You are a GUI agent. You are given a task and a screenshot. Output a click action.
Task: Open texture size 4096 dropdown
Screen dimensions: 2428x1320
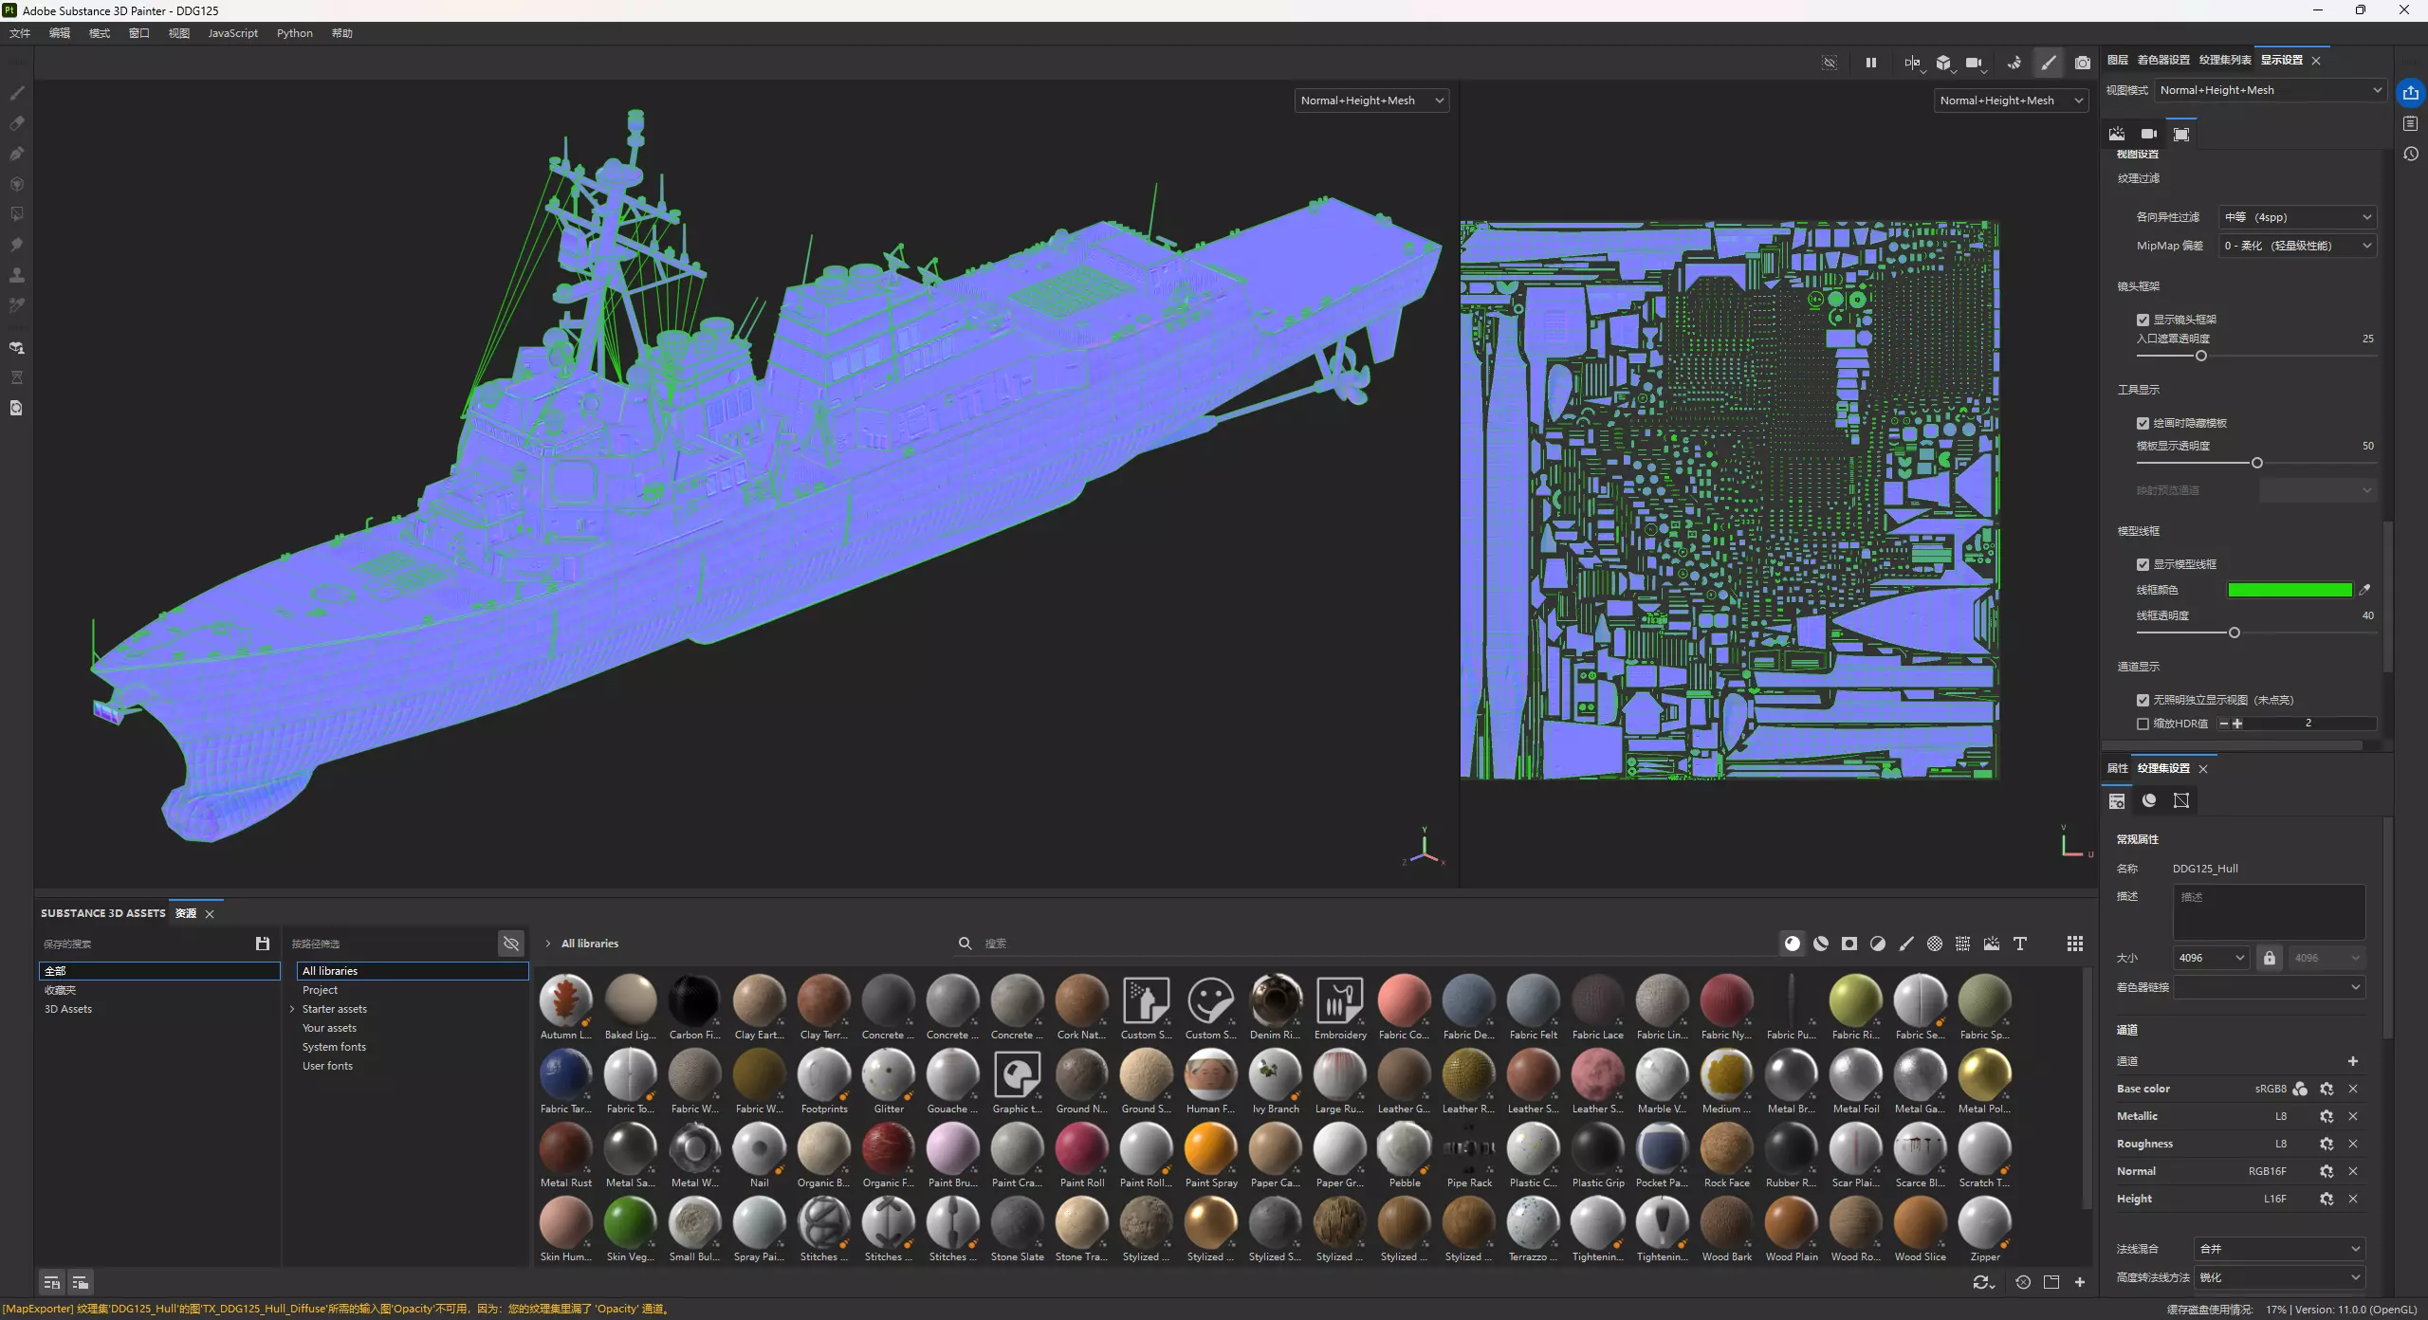point(2210,958)
